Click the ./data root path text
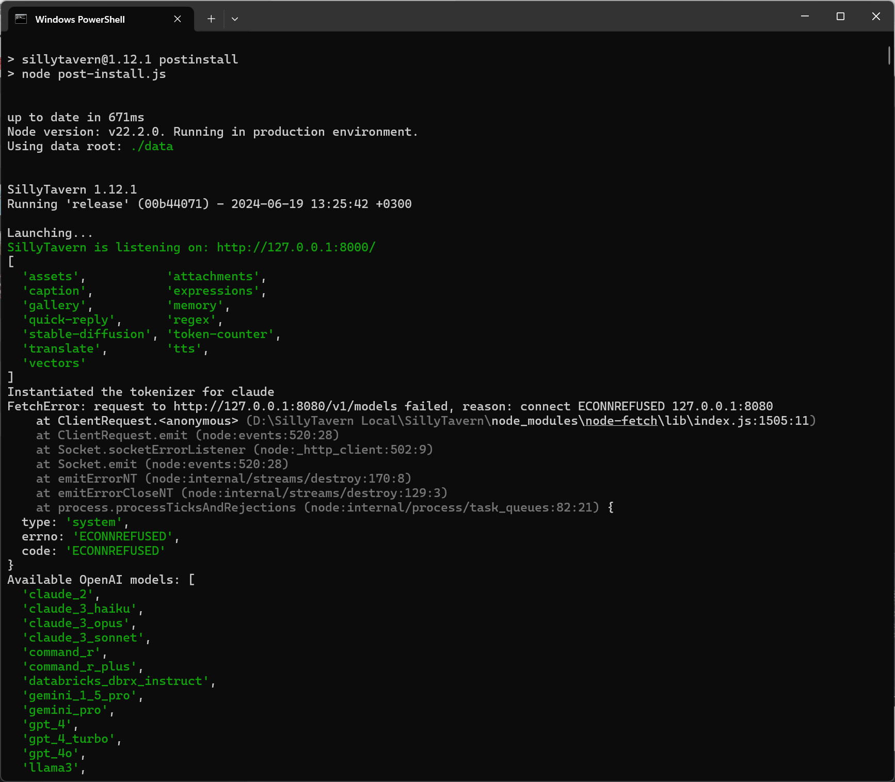 click(x=152, y=147)
